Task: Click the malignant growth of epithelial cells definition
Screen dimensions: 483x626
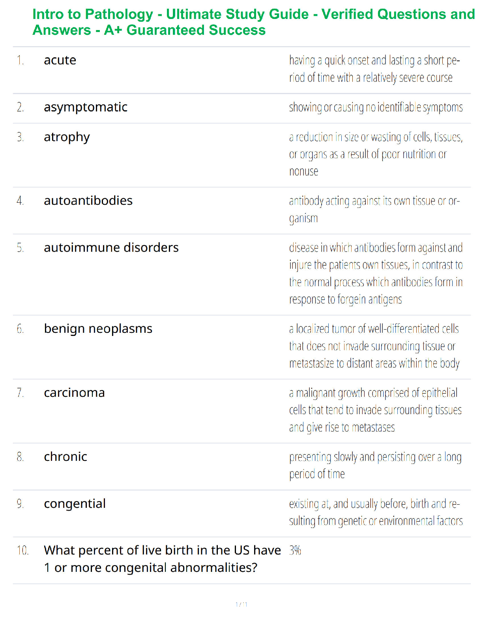Action: click(x=375, y=410)
